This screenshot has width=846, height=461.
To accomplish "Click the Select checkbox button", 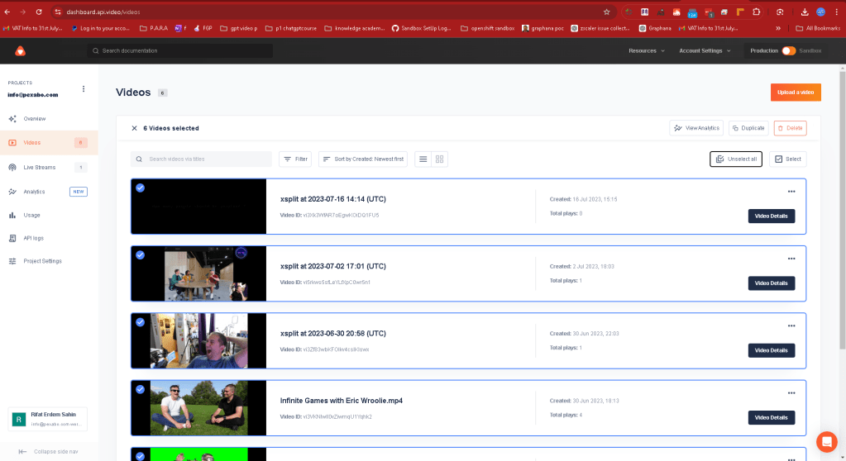I will (788, 159).
